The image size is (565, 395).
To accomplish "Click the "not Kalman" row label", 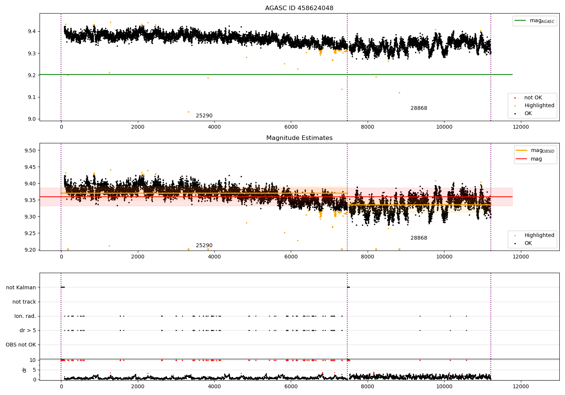I will (x=21, y=288).
